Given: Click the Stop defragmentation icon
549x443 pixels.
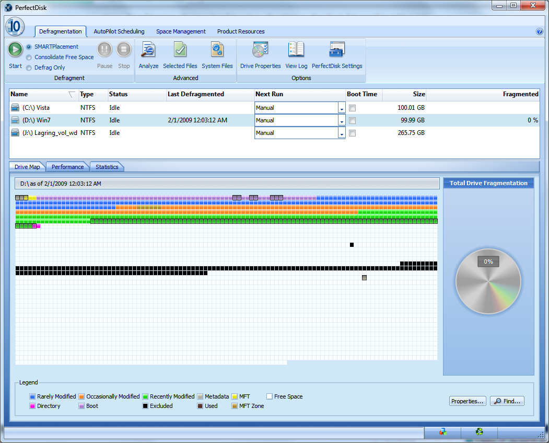Looking at the screenshot, I should pos(124,49).
